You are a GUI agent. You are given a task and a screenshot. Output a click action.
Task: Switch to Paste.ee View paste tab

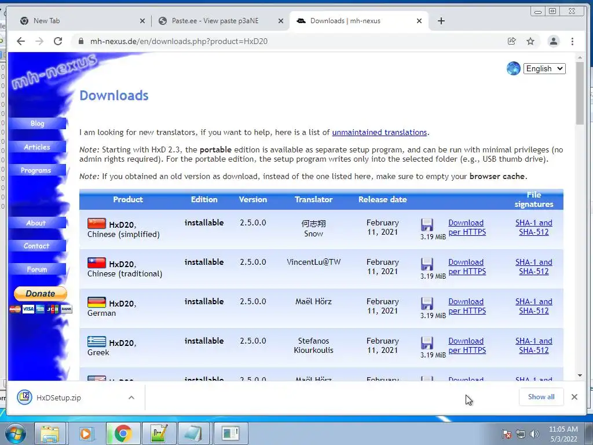(219, 21)
